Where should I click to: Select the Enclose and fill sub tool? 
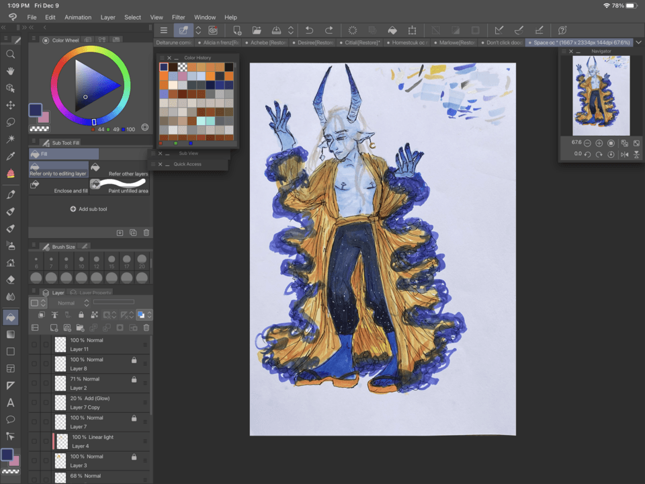[58, 186]
